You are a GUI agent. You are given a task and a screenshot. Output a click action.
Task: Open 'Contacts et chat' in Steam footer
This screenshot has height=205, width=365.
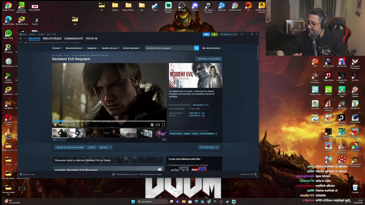point(248,174)
